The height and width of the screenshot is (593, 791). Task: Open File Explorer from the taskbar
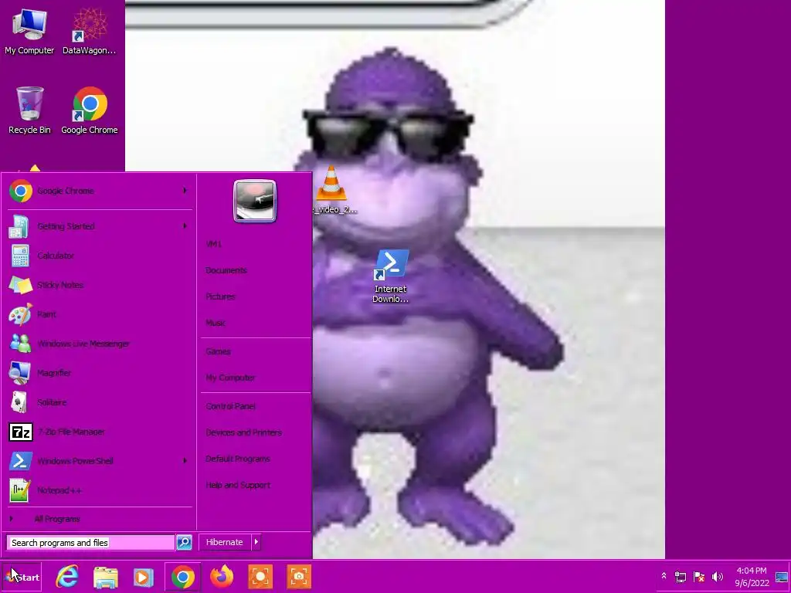pos(105,577)
